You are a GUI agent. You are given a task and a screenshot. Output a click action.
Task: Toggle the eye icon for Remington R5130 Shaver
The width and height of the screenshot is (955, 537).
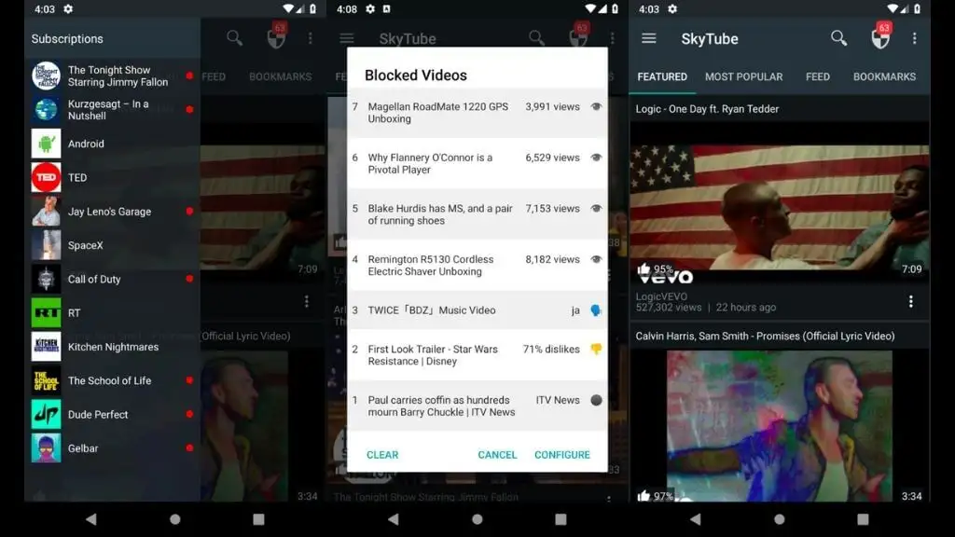pyautogui.click(x=596, y=259)
